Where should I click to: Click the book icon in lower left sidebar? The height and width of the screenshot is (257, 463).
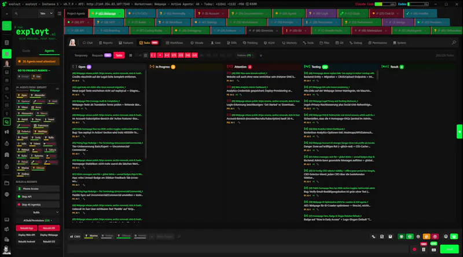pyautogui.click(x=6, y=219)
